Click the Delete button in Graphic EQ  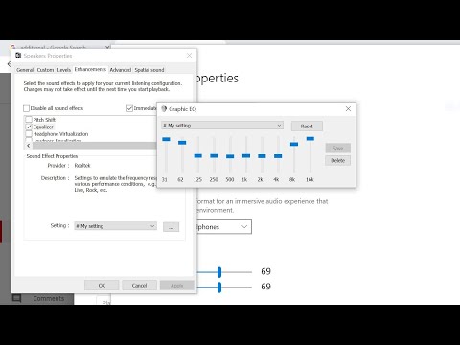337,160
